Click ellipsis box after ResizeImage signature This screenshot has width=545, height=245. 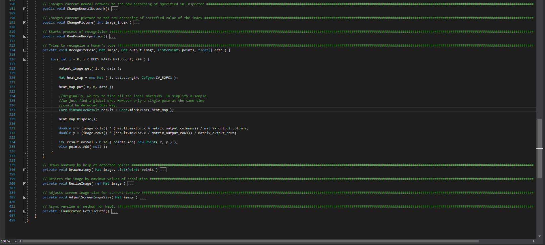(131, 184)
